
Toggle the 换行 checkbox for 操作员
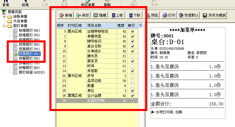133,56
